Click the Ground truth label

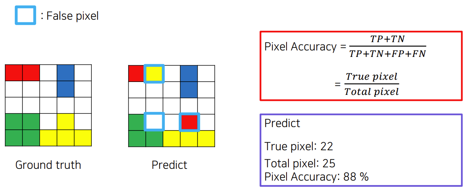click(x=48, y=165)
